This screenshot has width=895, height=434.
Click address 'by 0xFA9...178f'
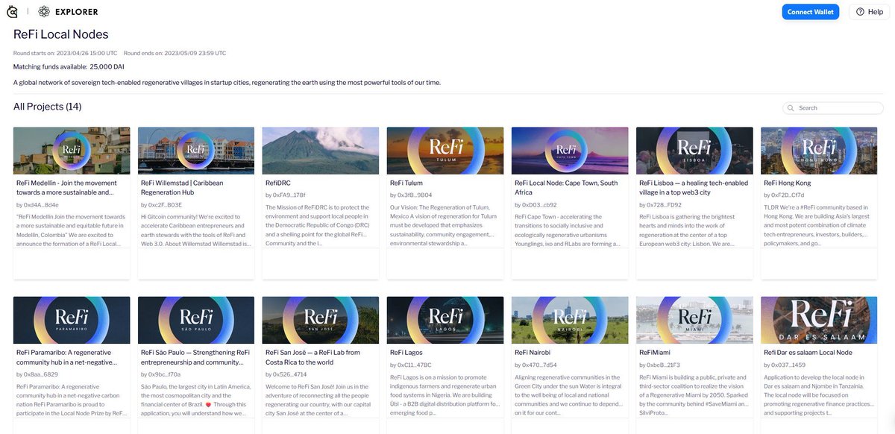[x=286, y=195]
